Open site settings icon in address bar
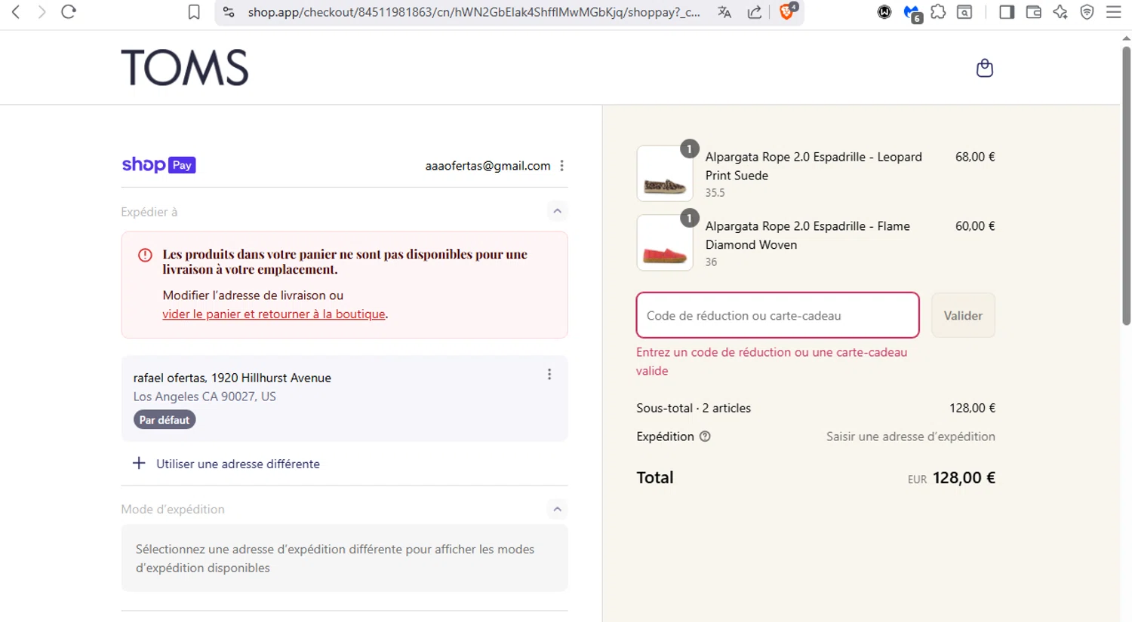The image size is (1132, 622). click(229, 12)
